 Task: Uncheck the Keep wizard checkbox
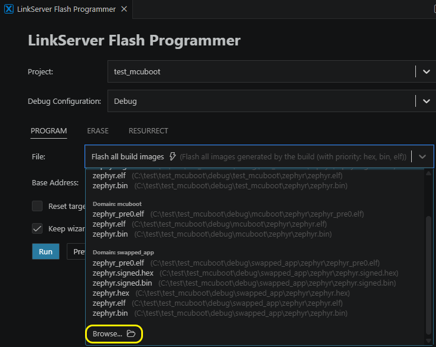(37, 228)
